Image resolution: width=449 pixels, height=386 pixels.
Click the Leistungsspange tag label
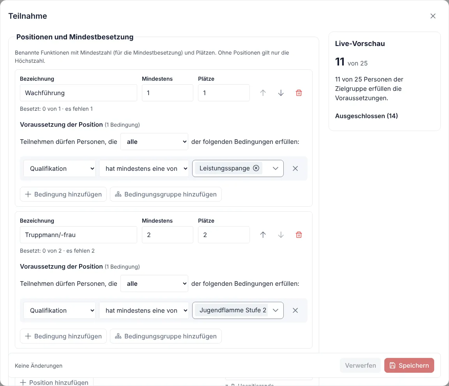click(x=224, y=168)
